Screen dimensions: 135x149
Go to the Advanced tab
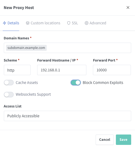point(95,23)
